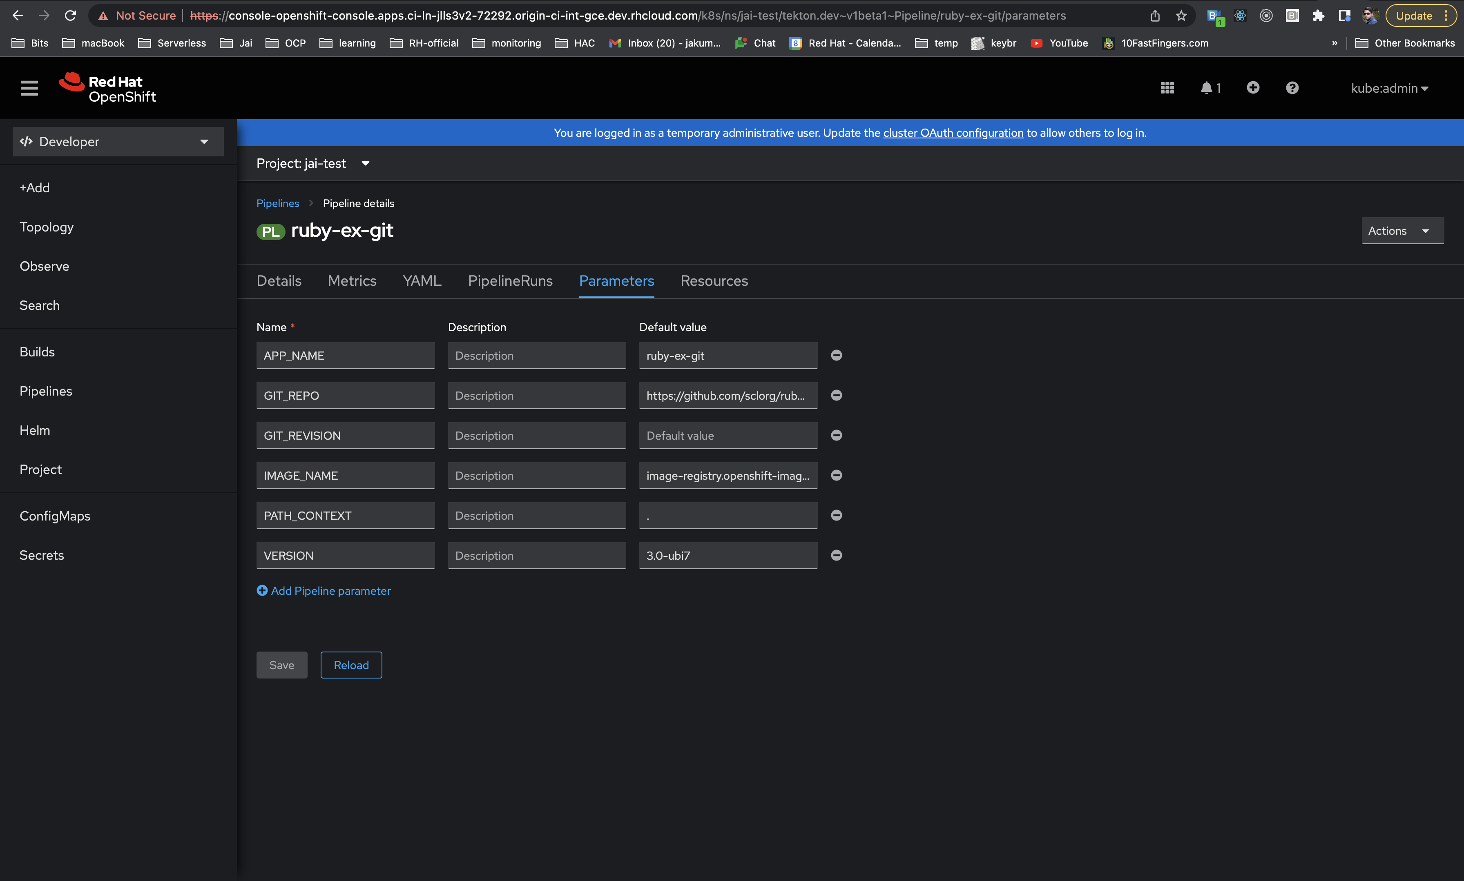This screenshot has width=1464, height=881.
Task: Switch to the PipelineRuns tab
Action: [x=510, y=281]
